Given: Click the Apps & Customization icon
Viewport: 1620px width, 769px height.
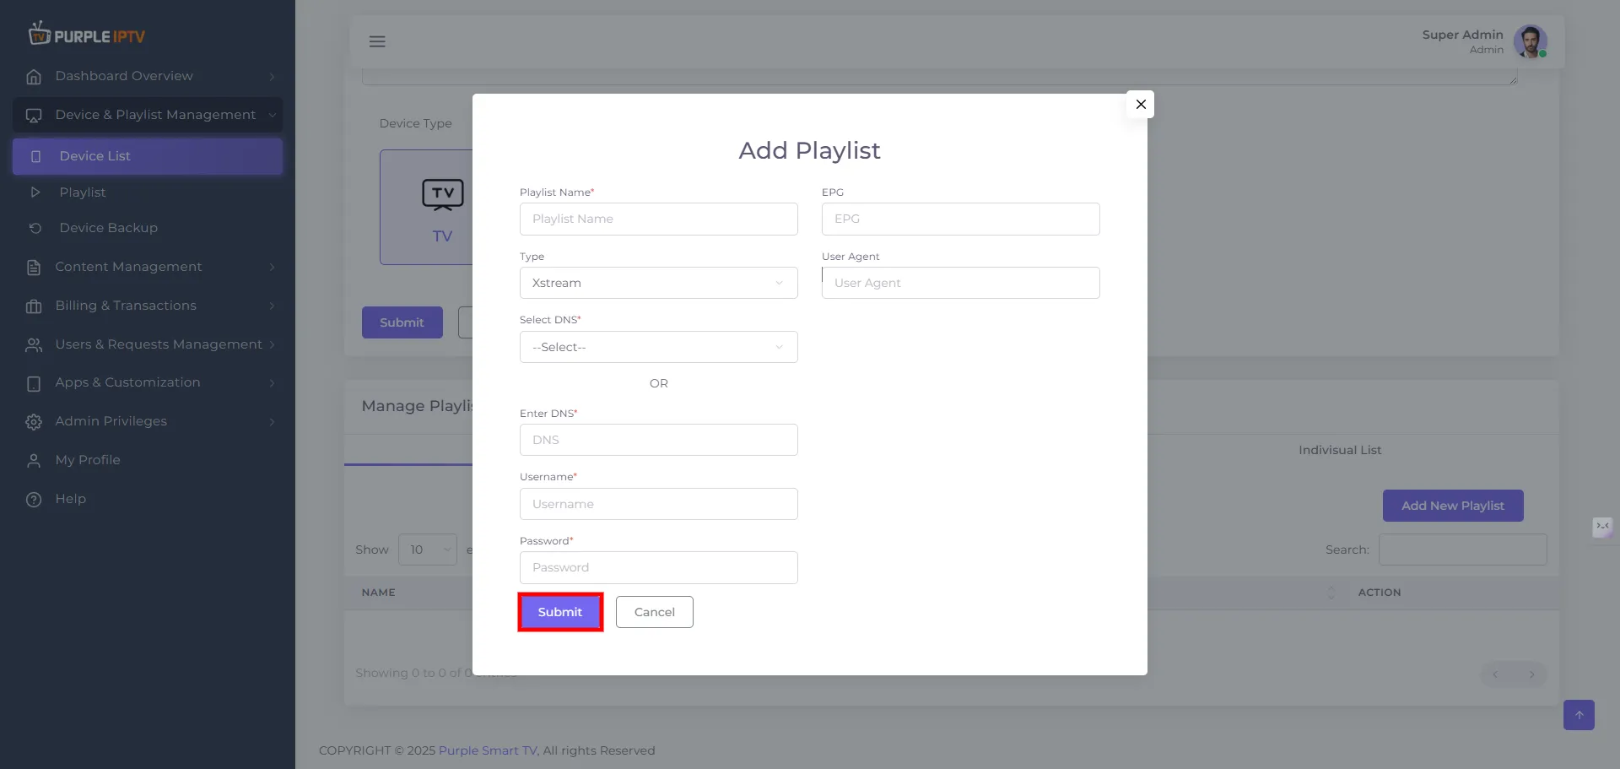Looking at the screenshot, I should 34,383.
